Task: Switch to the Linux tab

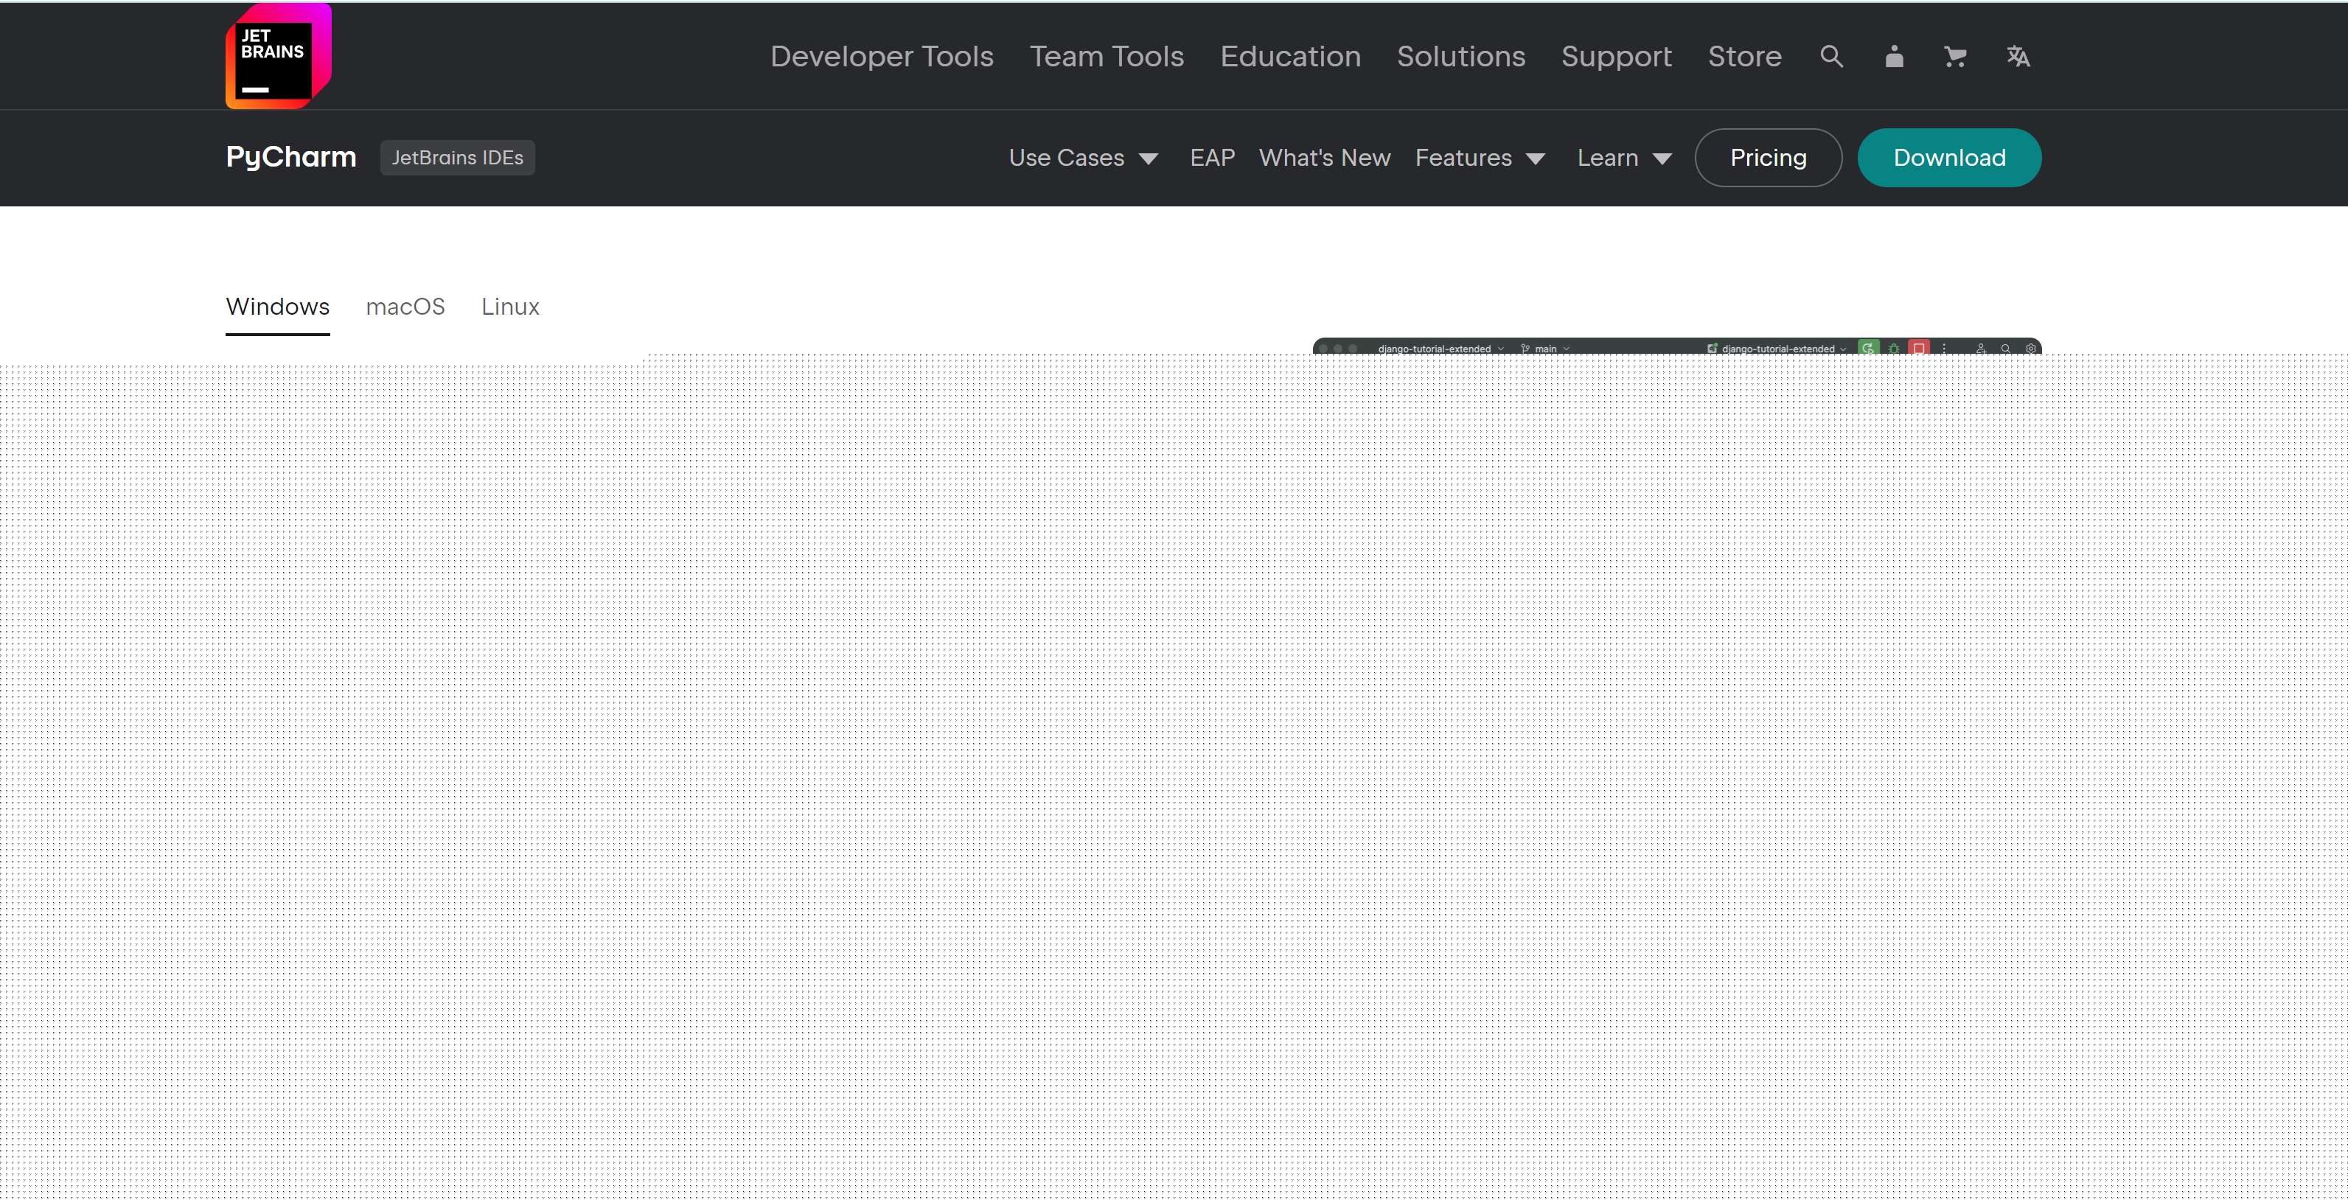Action: click(x=510, y=307)
